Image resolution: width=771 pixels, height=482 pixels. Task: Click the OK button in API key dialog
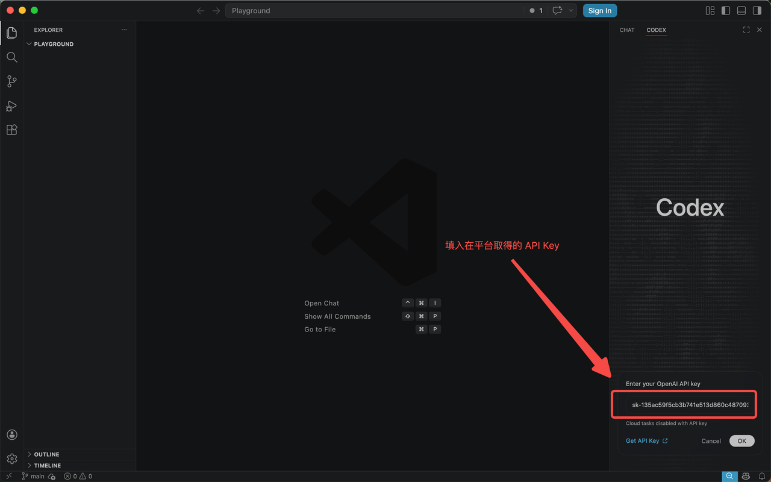point(741,441)
